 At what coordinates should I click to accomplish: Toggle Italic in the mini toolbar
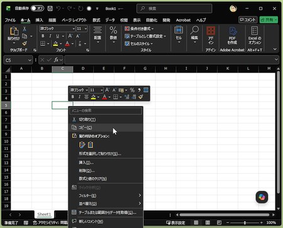tap(79, 97)
